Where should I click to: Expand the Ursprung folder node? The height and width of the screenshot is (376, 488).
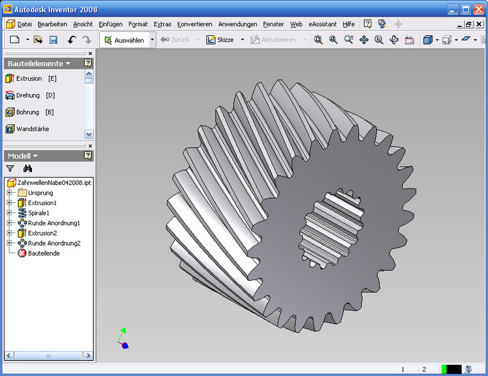(10, 193)
